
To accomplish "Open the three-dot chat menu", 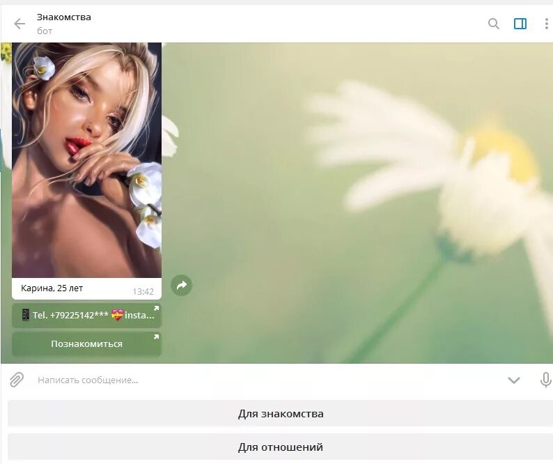I will point(546,24).
